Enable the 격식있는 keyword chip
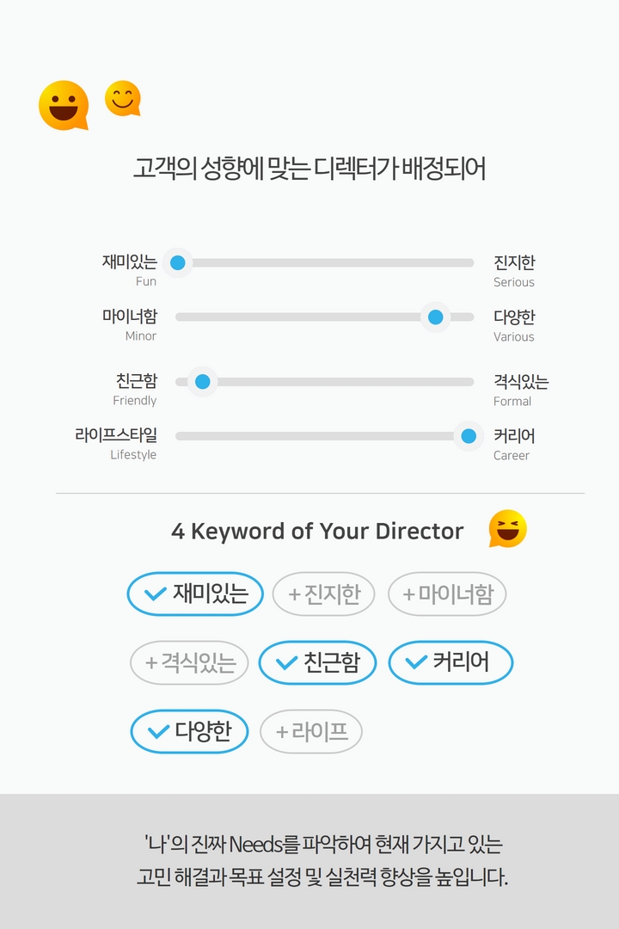 [x=189, y=662]
